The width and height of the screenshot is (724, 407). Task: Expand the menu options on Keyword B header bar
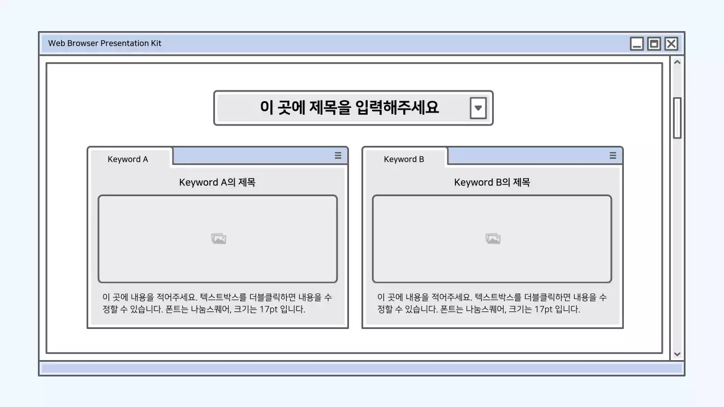coord(613,155)
